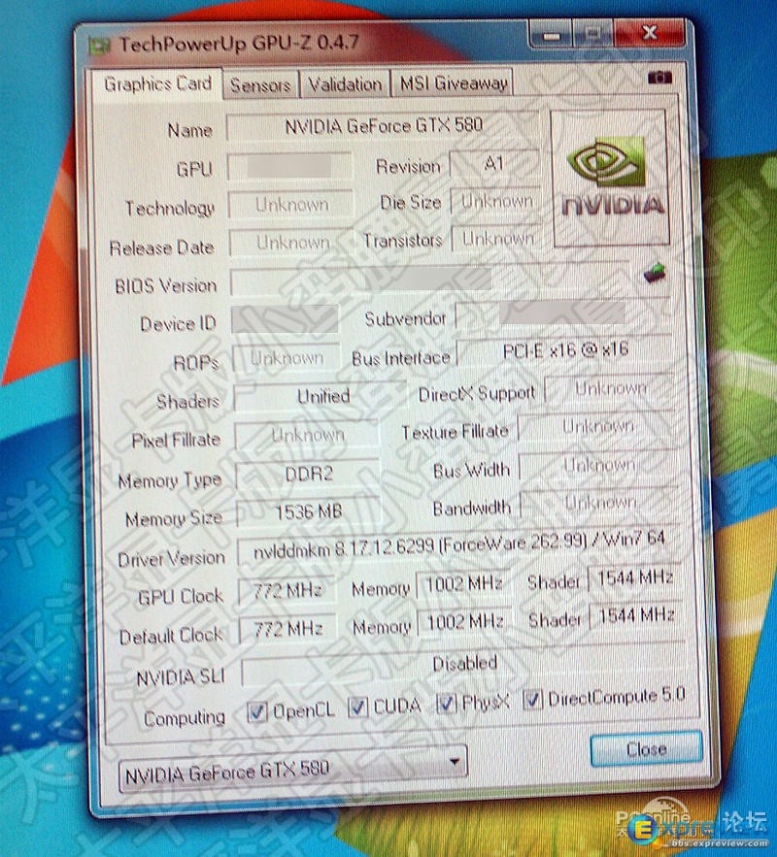The width and height of the screenshot is (777, 857).
Task: Open the Validation tab
Action: [x=345, y=84]
